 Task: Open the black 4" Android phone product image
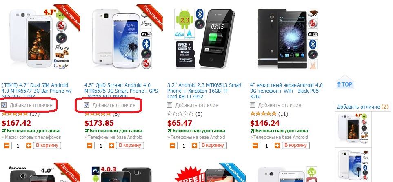(287, 39)
